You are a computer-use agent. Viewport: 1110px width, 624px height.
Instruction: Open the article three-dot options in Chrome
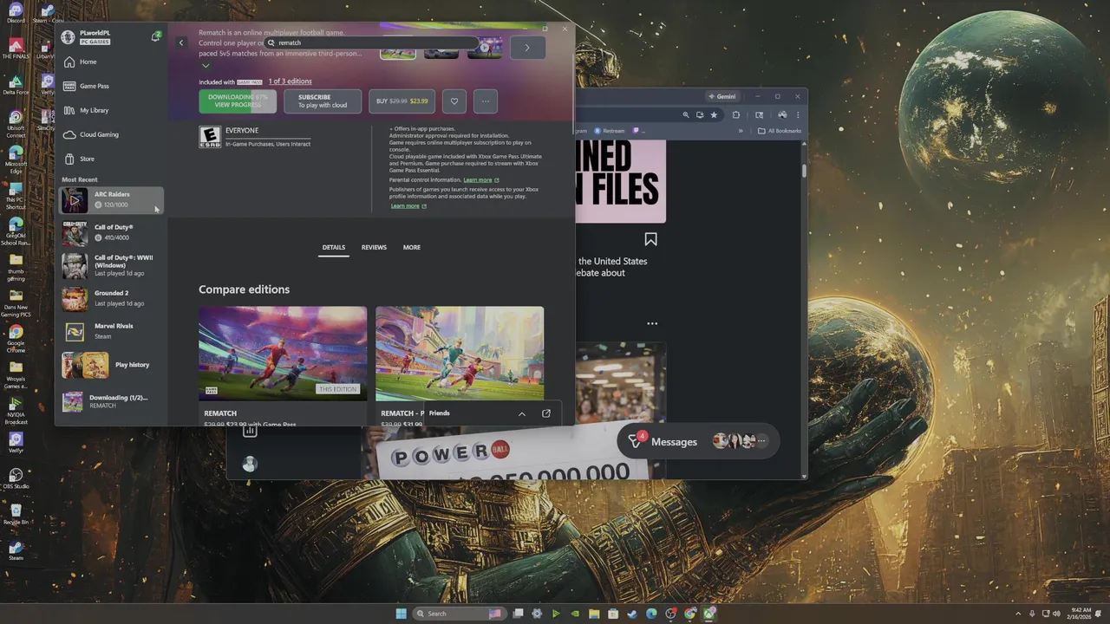[652, 324]
